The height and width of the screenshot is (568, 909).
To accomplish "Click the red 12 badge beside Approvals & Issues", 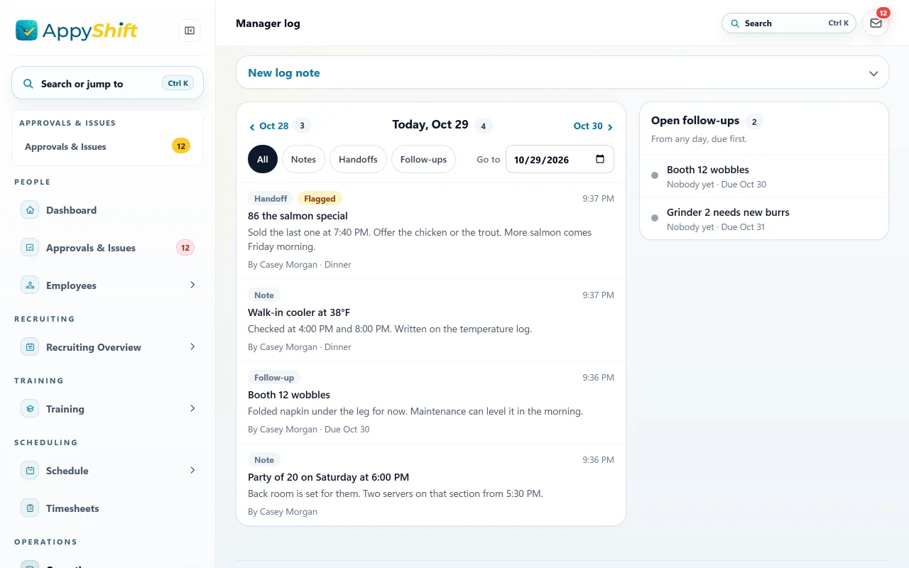I will [x=185, y=248].
